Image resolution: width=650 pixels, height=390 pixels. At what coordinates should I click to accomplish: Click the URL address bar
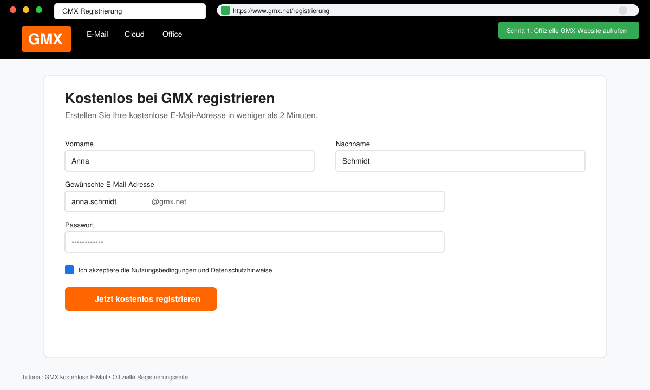(x=428, y=10)
